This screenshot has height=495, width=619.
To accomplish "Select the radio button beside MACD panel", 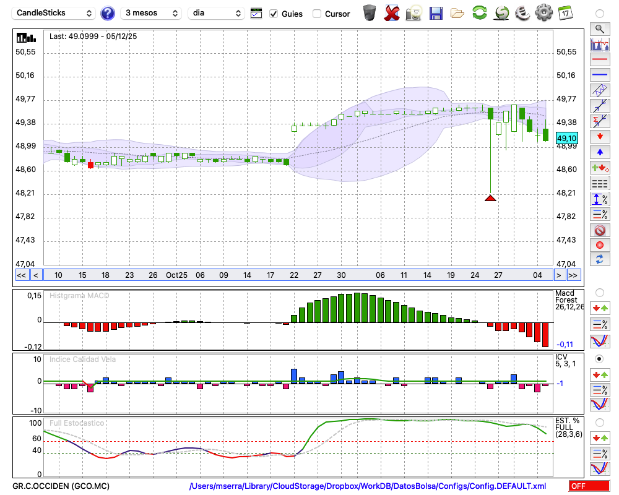I will 599,292.
